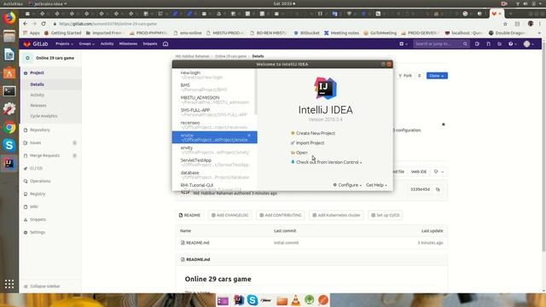Click the GitLab logo in navbar
This screenshot has width=546, height=307.
[36, 43]
